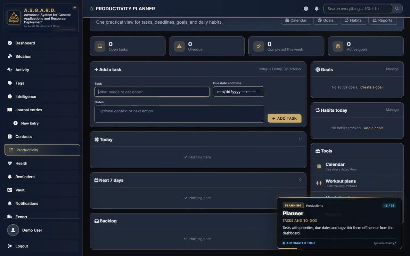Click the "16 / 98" tour step counter
Viewport: 410px width, 256px height.
(389, 206)
